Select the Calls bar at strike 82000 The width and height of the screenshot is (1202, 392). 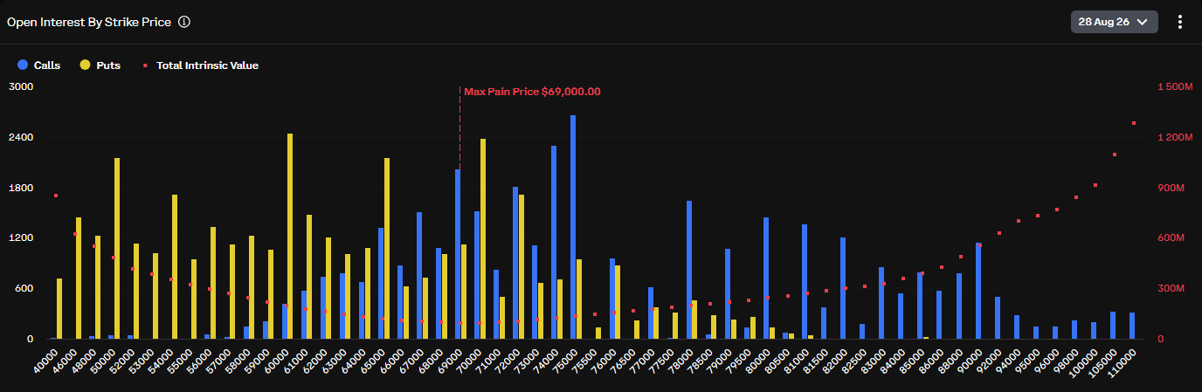[x=843, y=288]
